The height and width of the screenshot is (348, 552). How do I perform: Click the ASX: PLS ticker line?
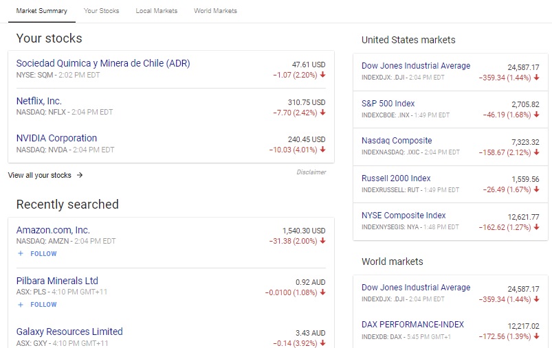pyautogui.click(x=62, y=292)
